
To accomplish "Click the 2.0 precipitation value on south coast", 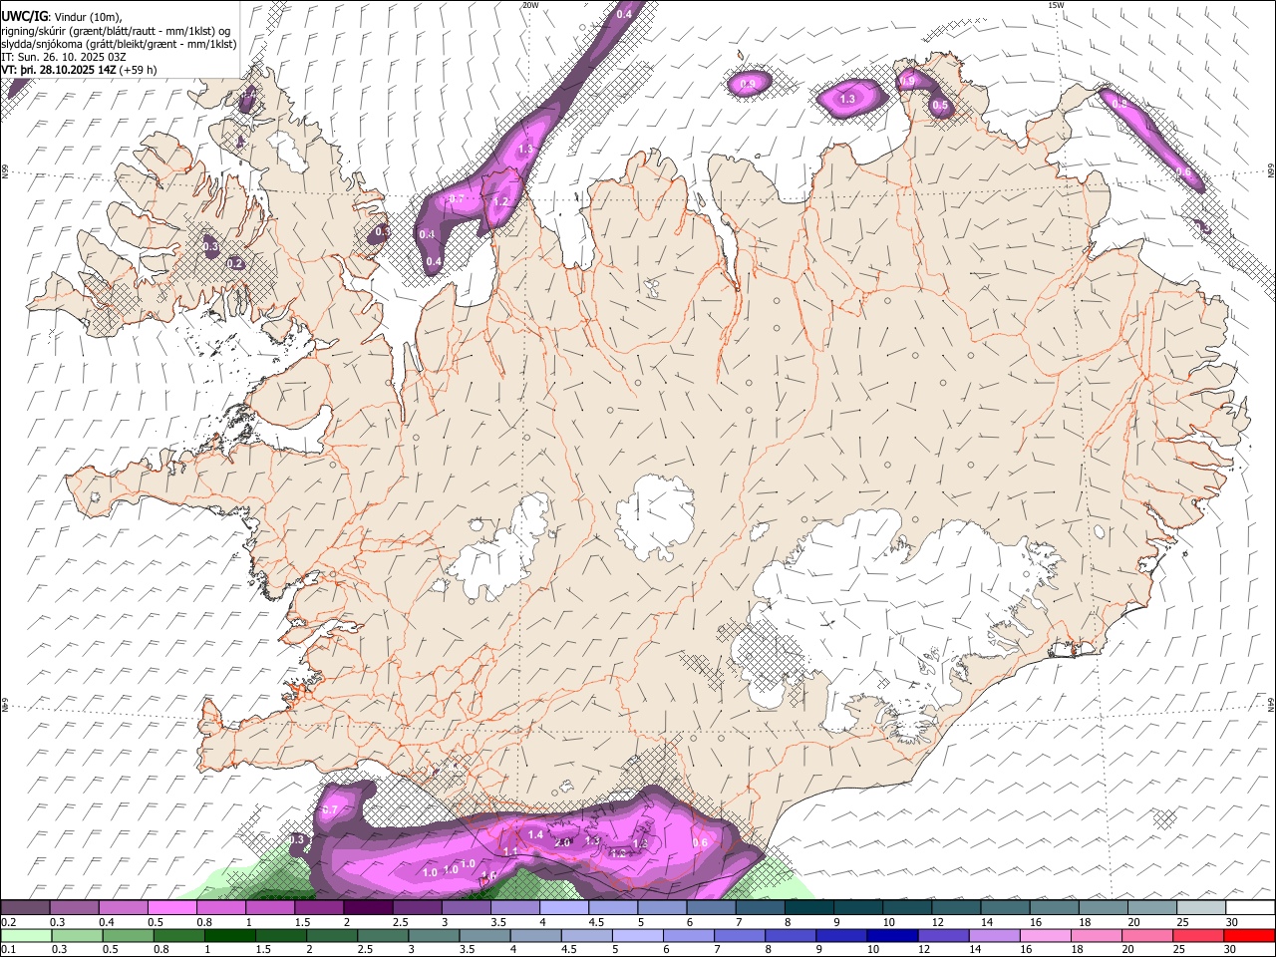I will click(x=562, y=842).
